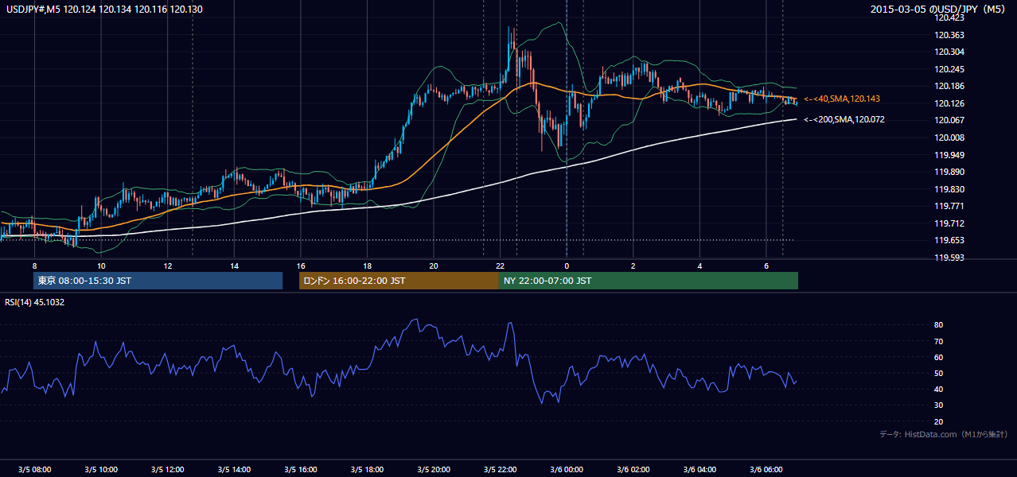Click the 3/5 10:00 bottom time label
1017x477 pixels.
(x=101, y=470)
